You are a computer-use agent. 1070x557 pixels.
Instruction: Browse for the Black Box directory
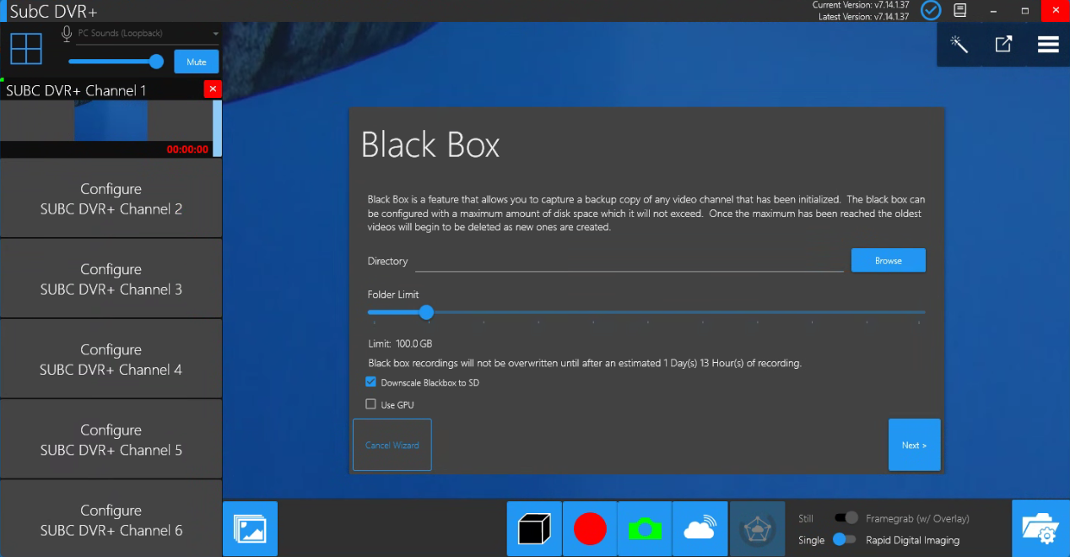point(888,261)
